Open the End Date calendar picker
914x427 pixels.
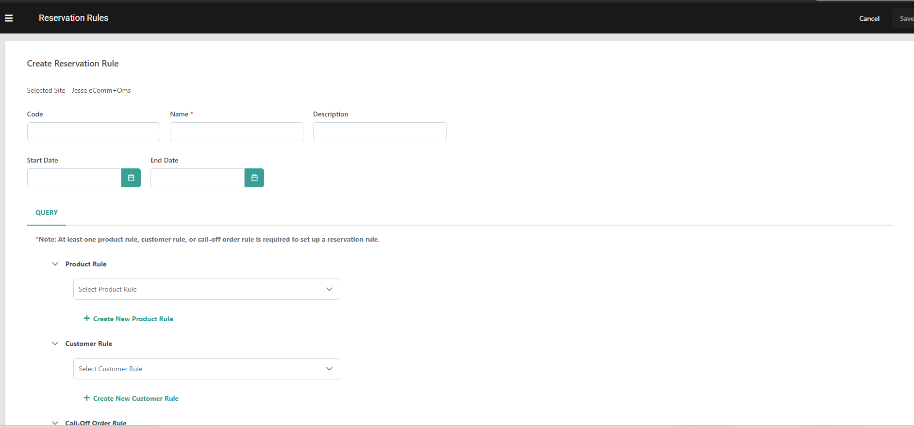(x=254, y=178)
